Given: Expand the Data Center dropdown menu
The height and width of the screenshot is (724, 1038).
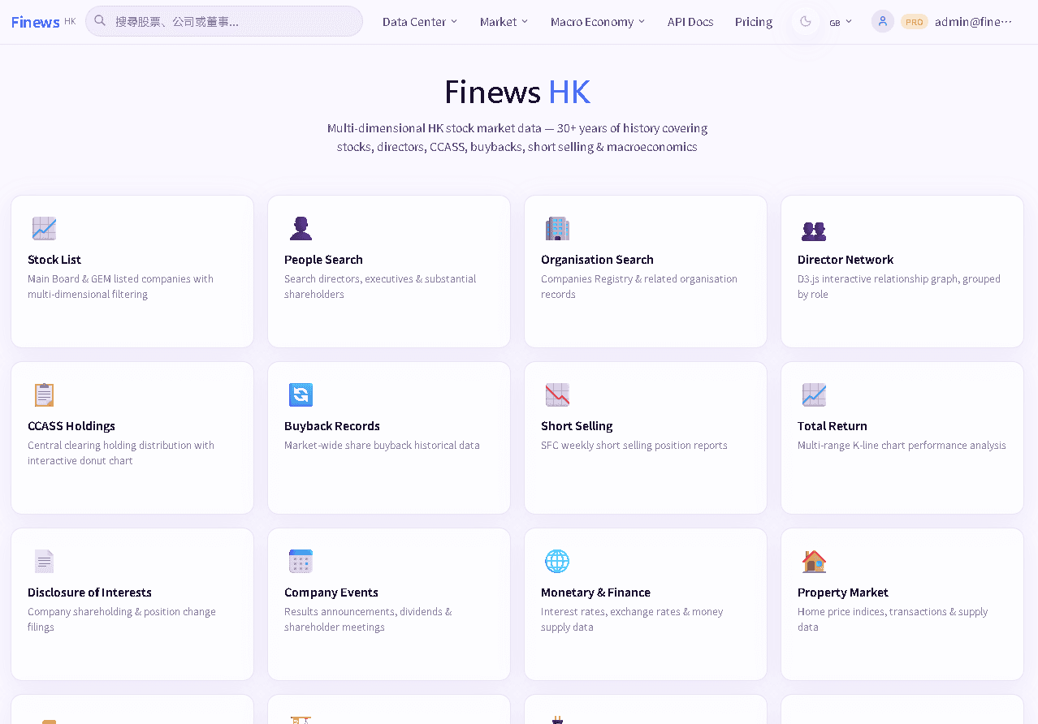Looking at the screenshot, I should [x=420, y=22].
